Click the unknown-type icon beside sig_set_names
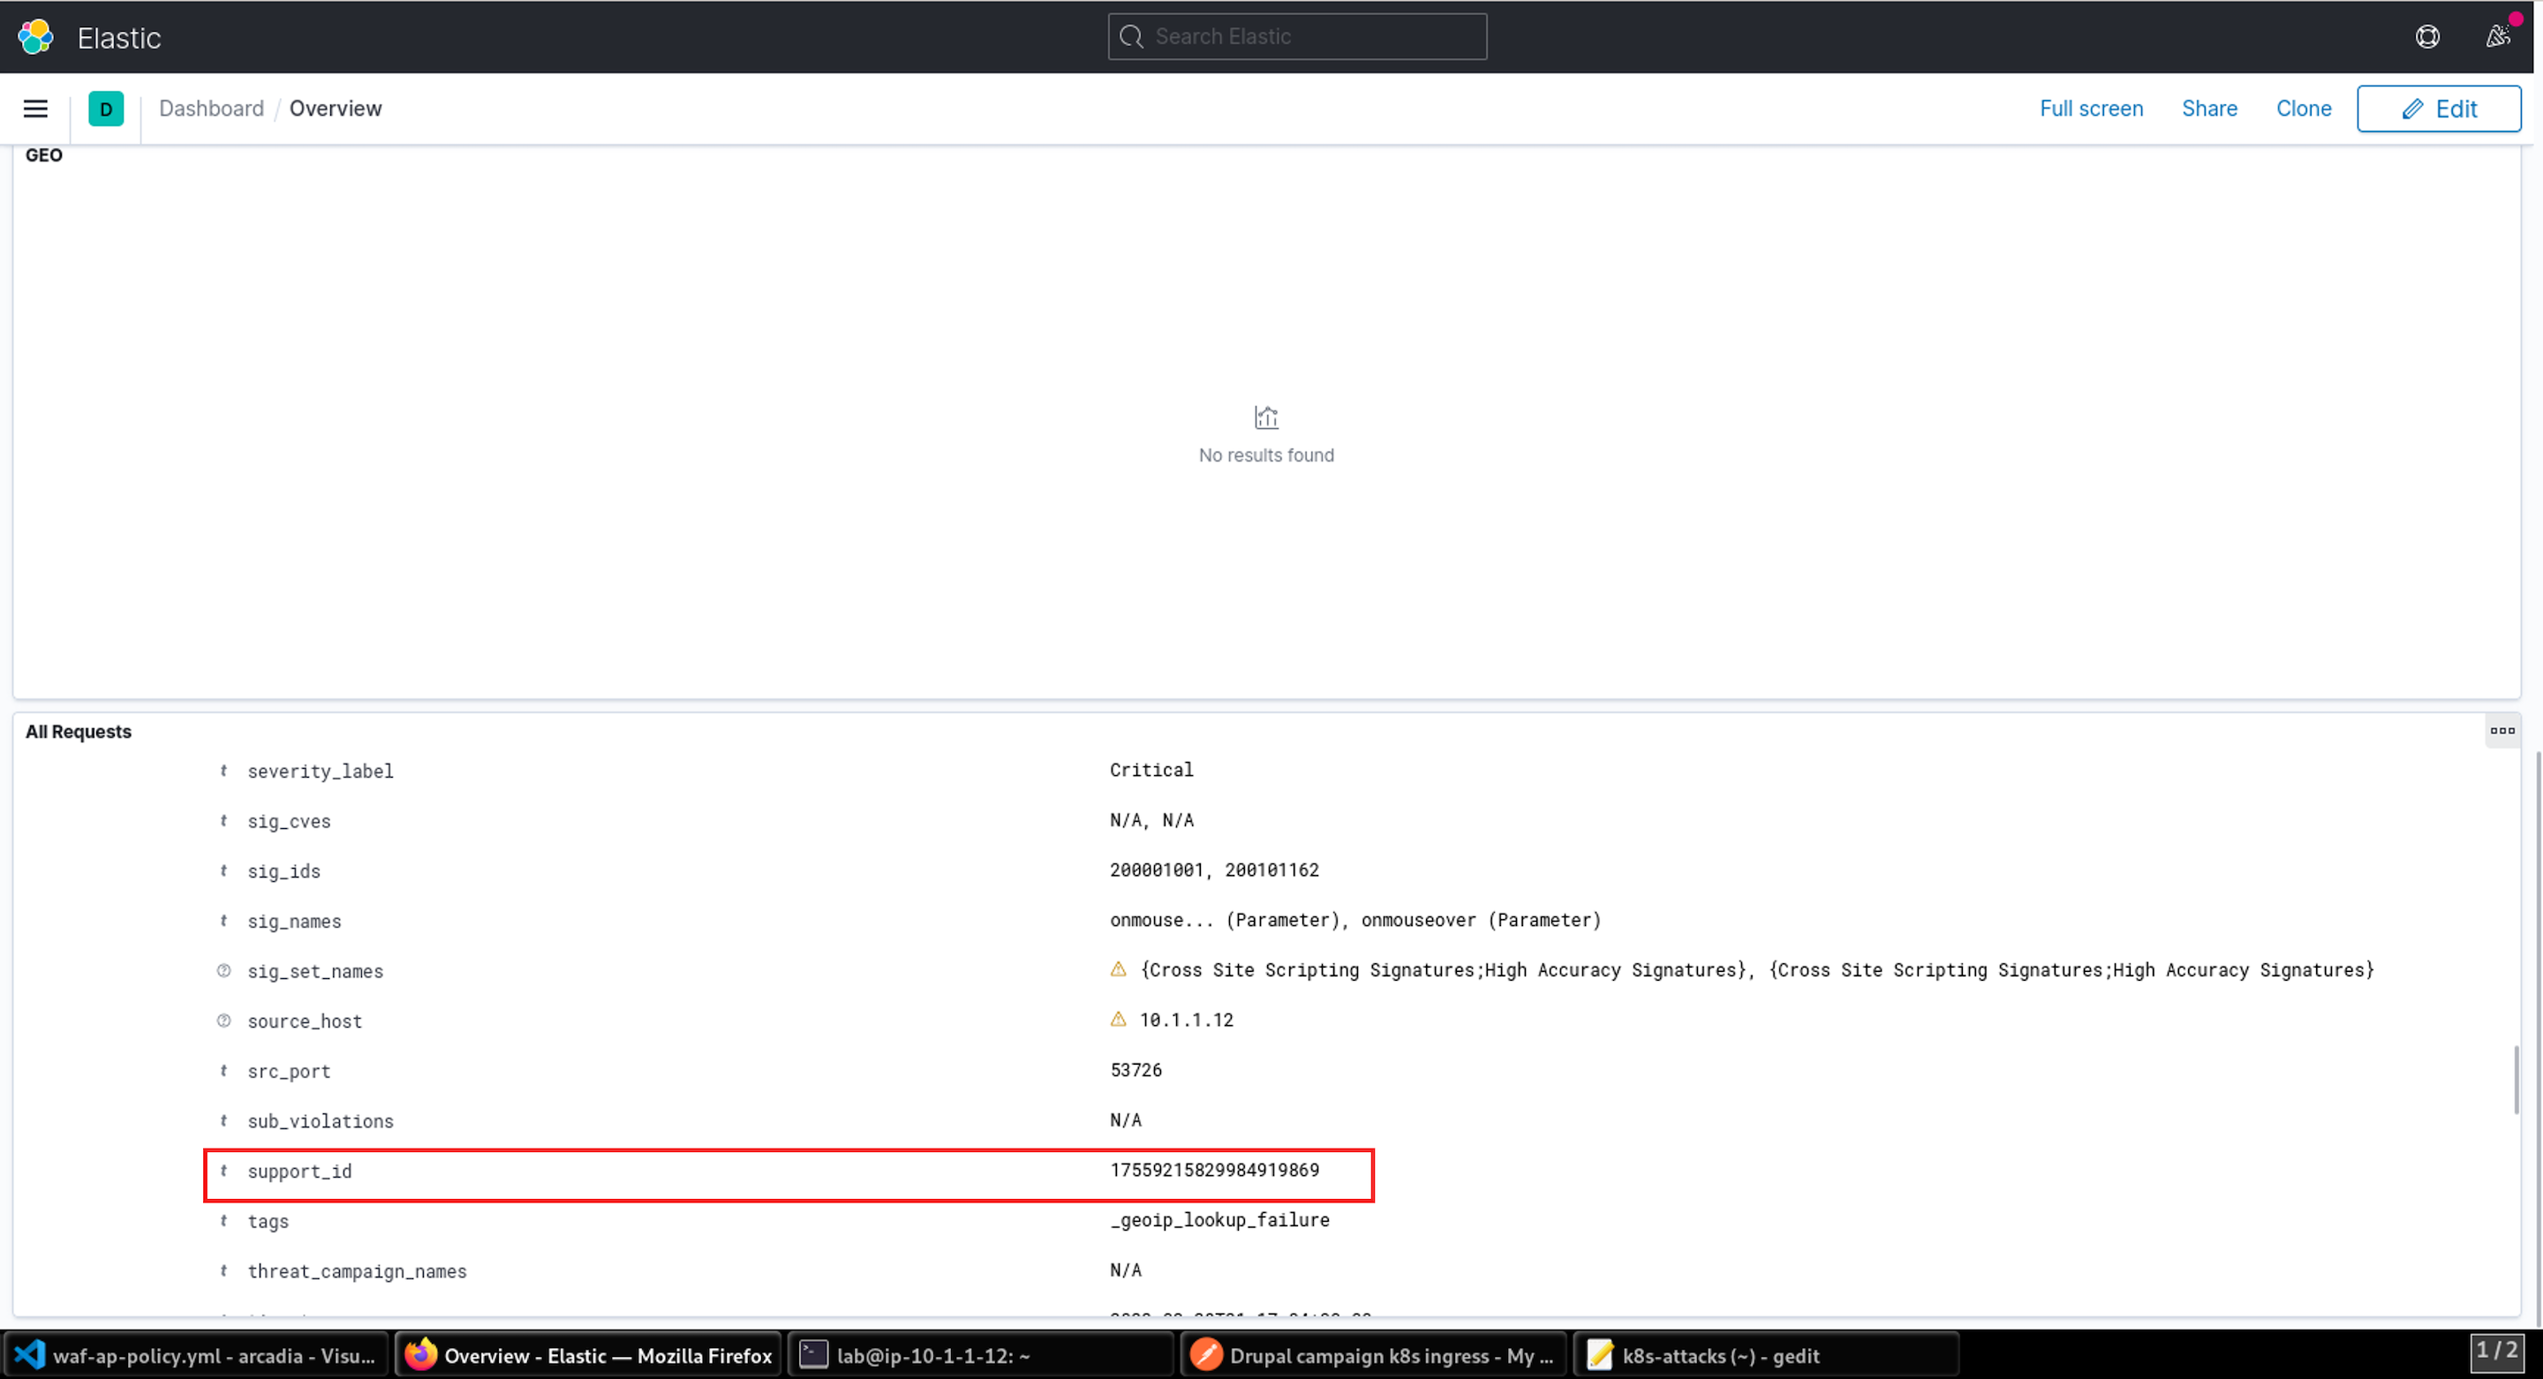 pyautogui.click(x=224, y=971)
